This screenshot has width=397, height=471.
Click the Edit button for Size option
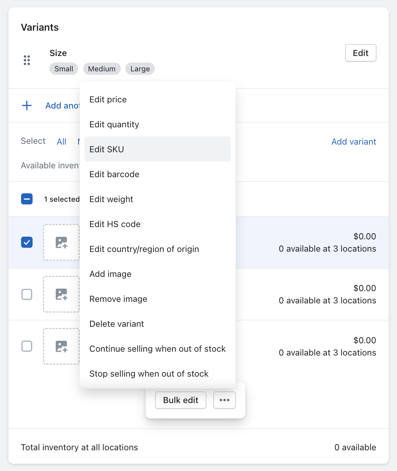coord(360,53)
